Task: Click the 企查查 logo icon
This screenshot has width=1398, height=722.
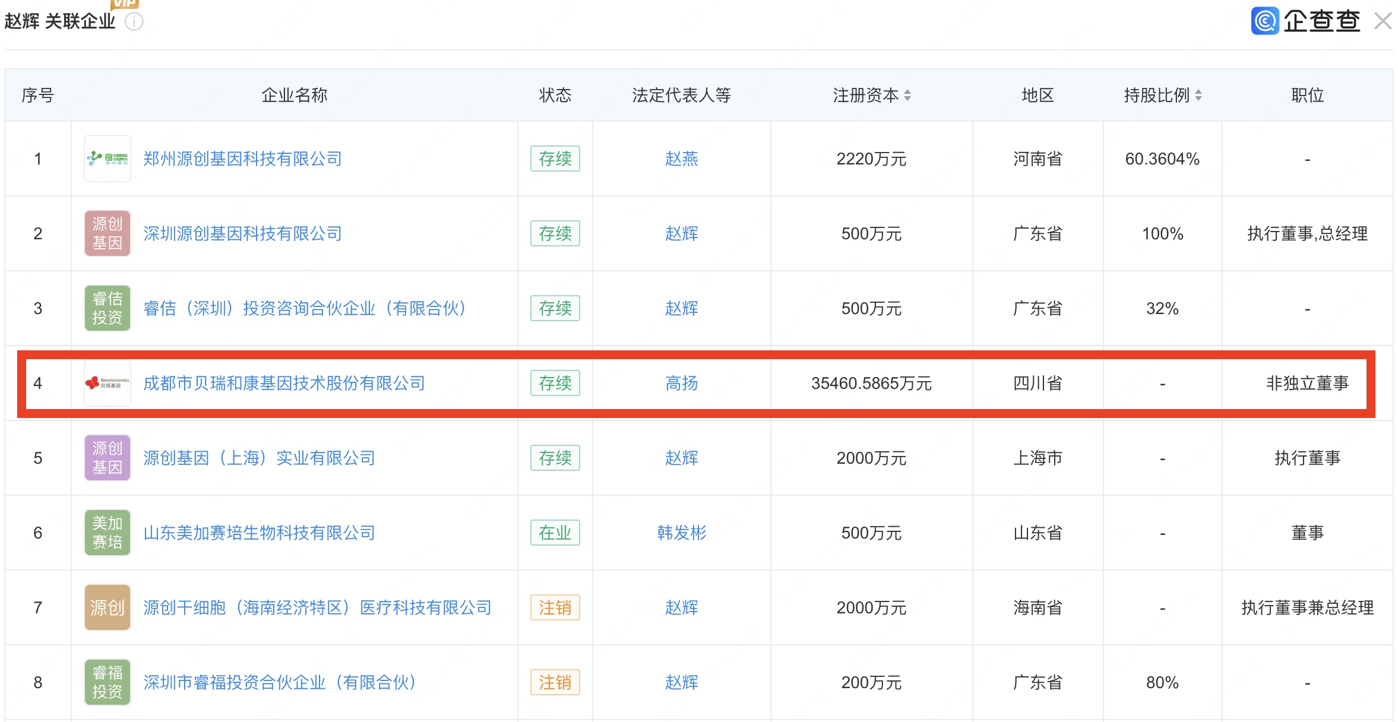Action: pyautogui.click(x=1264, y=21)
